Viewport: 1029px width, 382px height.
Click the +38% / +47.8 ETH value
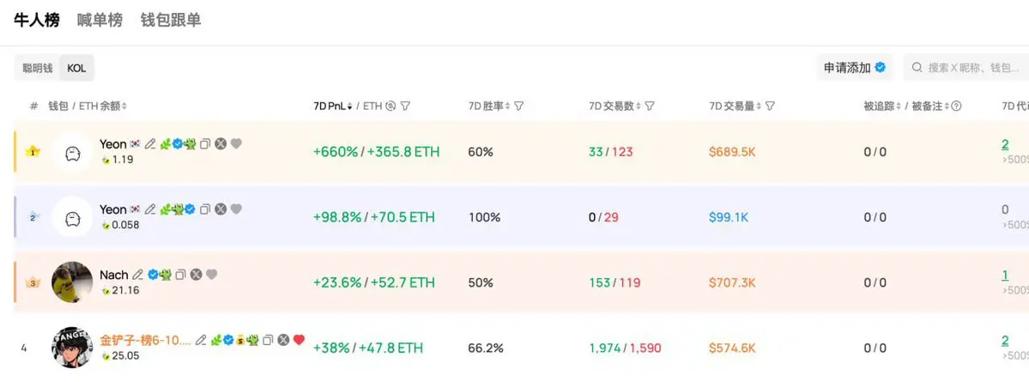pos(367,348)
